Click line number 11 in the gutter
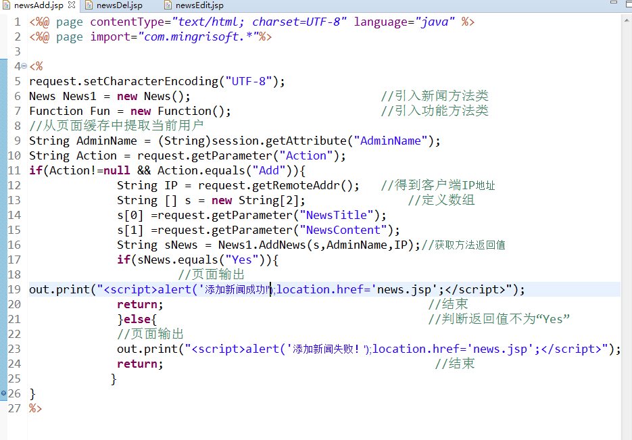The image size is (632, 440). click(x=14, y=170)
